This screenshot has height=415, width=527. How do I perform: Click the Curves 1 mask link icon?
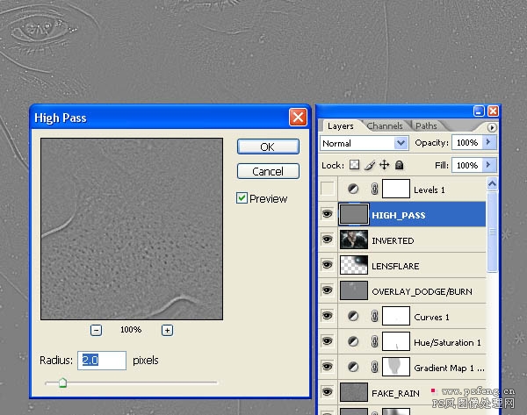click(374, 316)
